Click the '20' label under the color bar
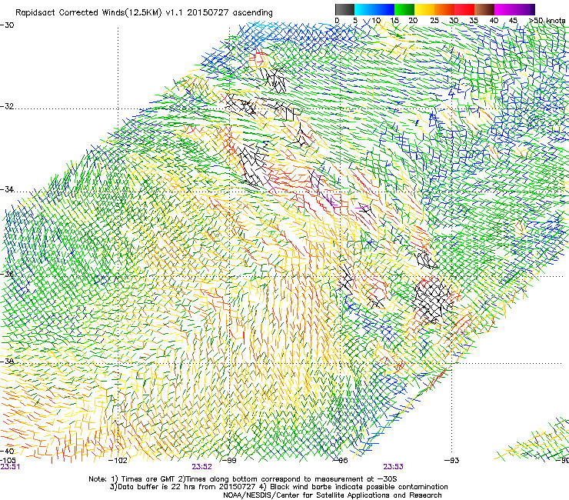The image size is (569, 500). pos(413,21)
